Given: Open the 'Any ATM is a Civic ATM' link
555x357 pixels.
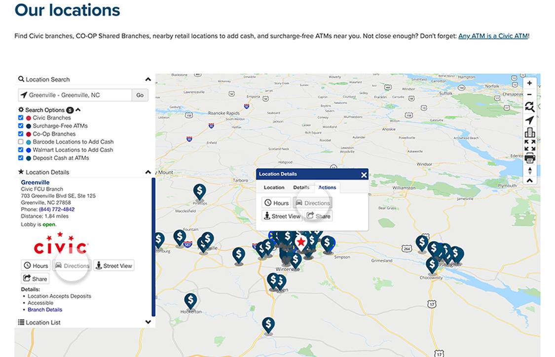Looking at the screenshot, I should pyautogui.click(x=493, y=36).
